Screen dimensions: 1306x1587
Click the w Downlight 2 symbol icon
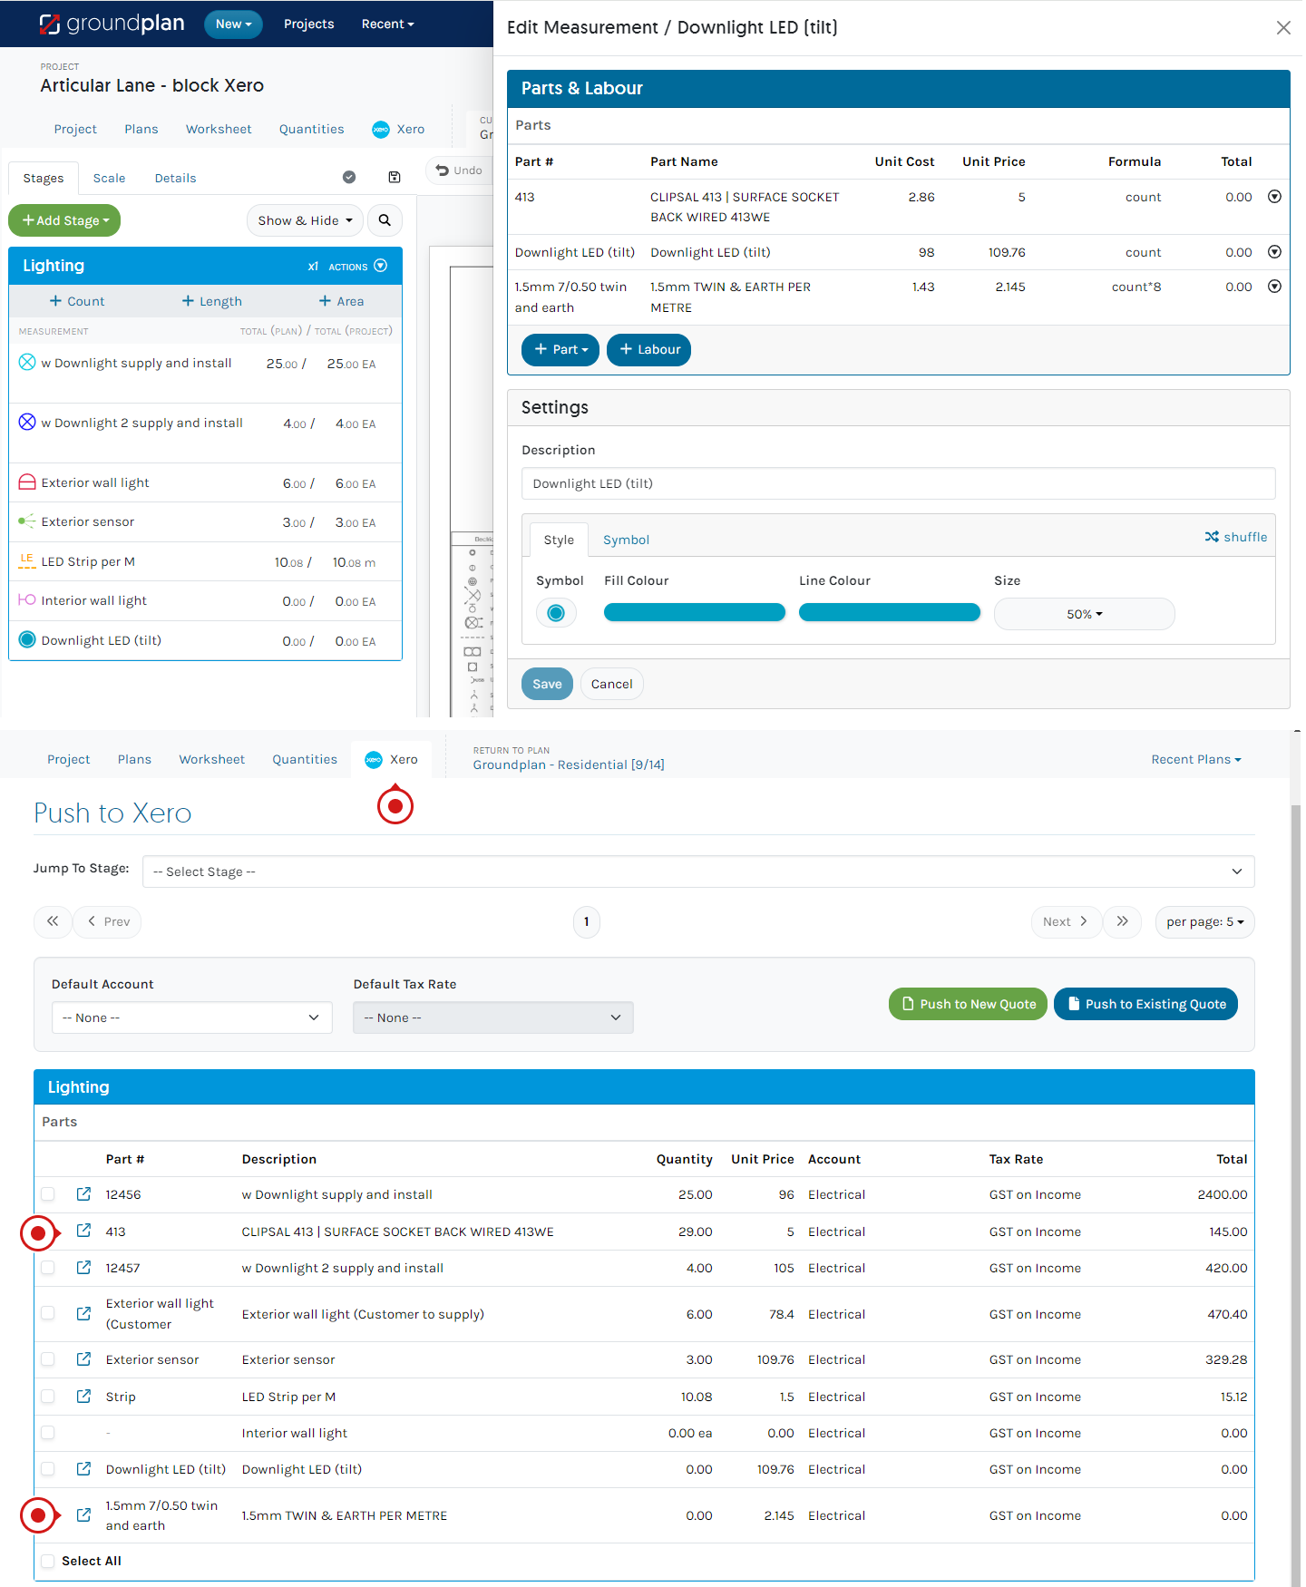tap(27, 423)
